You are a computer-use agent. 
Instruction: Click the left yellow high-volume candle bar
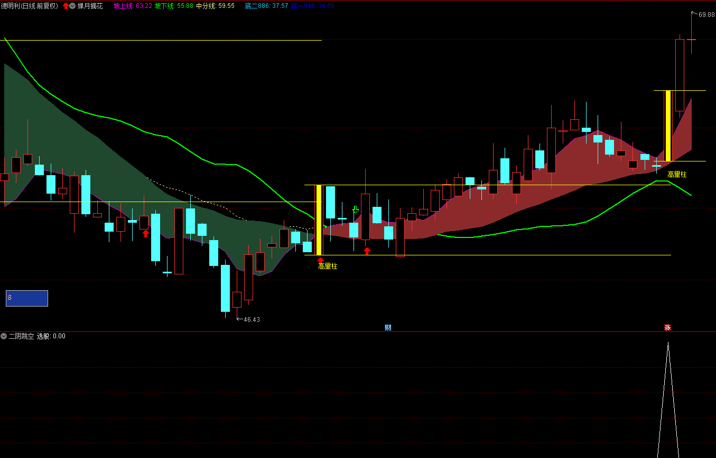click(x=319, y=220)
